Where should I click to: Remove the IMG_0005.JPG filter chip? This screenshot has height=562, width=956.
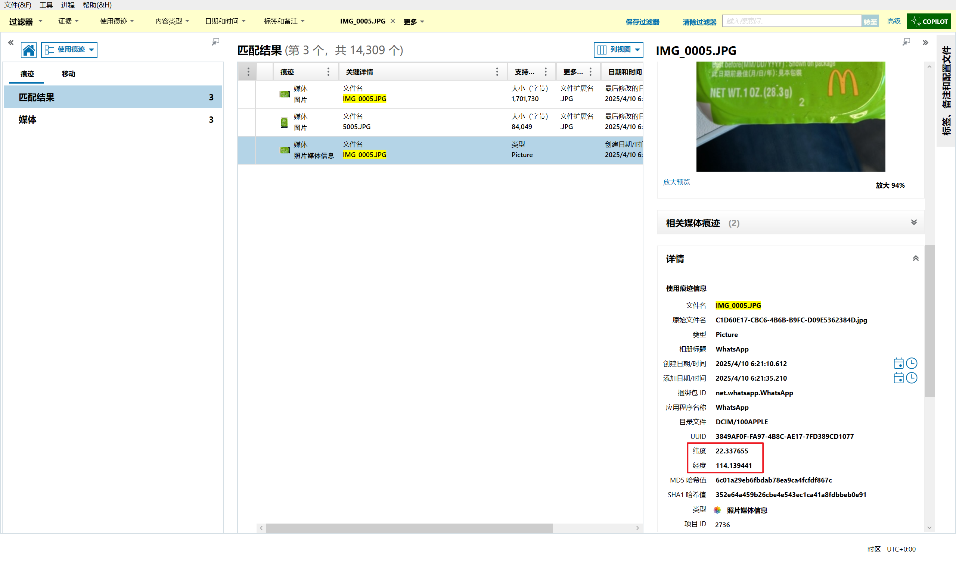coord(392,21)
